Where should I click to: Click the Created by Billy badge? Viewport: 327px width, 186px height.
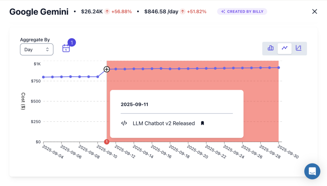tap(242, 12)
